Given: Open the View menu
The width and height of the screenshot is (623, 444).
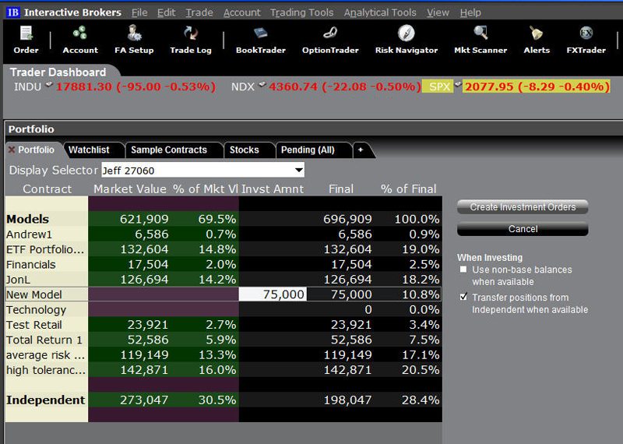Looking at the screenshot, I should click(438, 12).
